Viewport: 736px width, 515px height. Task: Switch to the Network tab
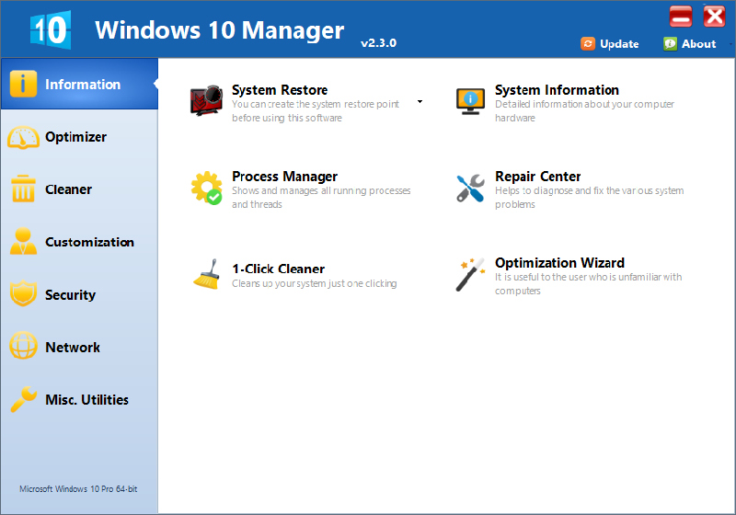79,347
